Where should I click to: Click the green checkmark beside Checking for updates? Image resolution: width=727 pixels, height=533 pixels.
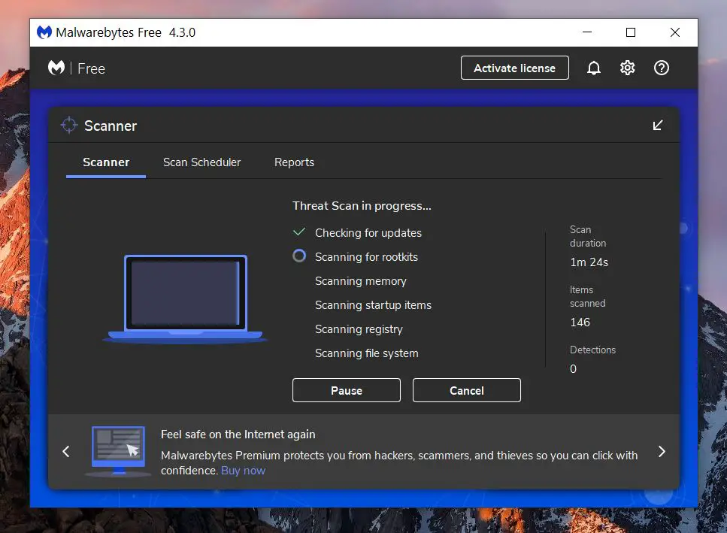point(299,232)
